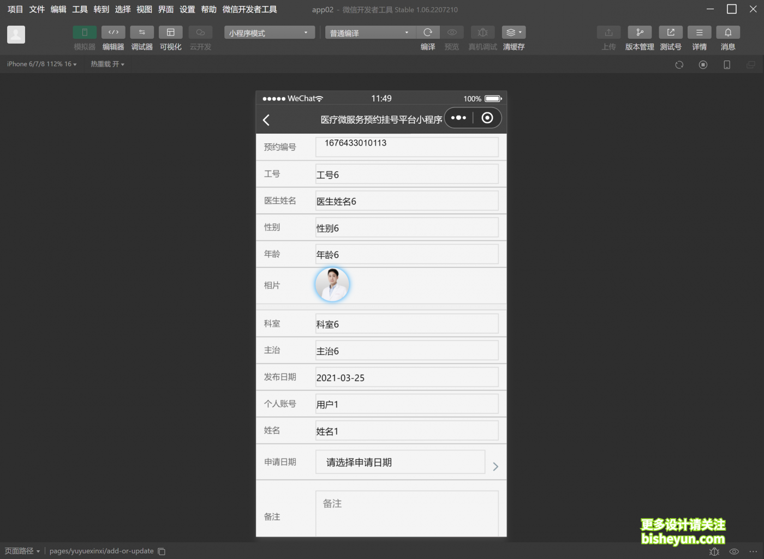
Task: Click the 主治 input field
Action: (x=407, y=350)
